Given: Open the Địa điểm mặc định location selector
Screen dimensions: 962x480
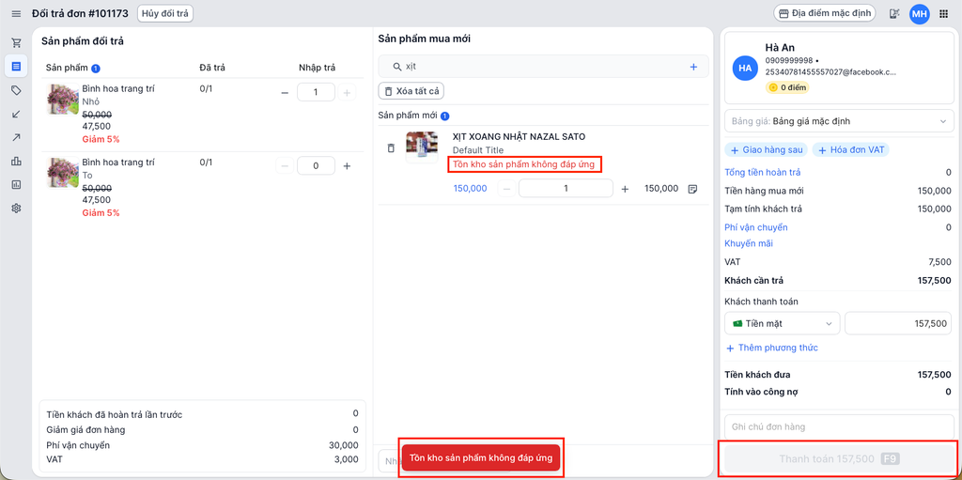Looking at the screenshot, I should point(824,14).
